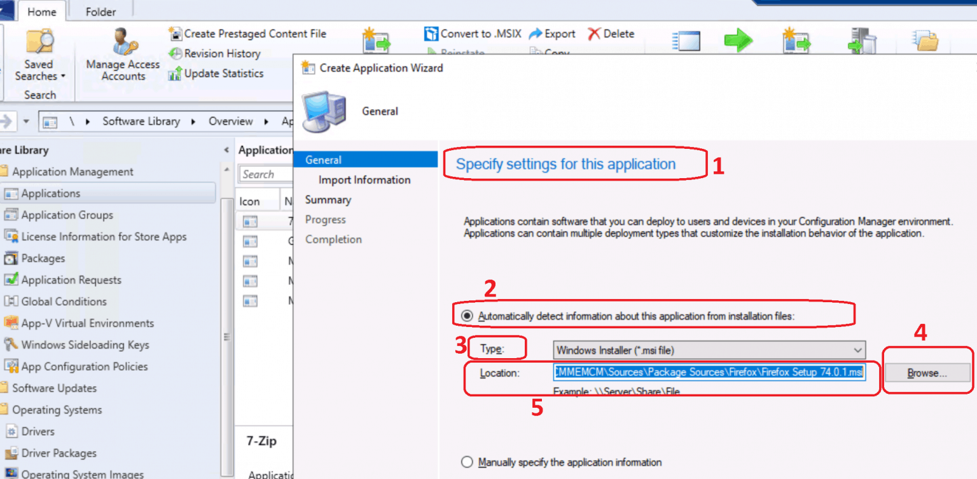Open the back navigation history dropdown
Screen dimensions: 977x479
(27, 121)
